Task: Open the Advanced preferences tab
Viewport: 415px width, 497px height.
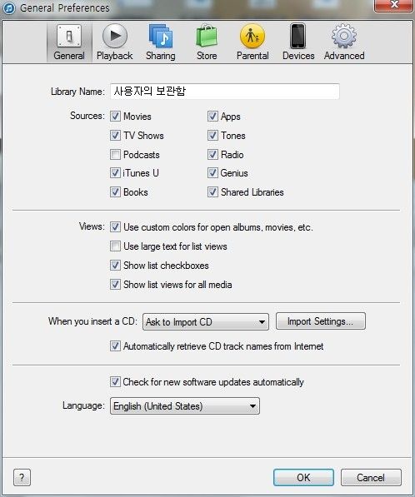Action: click(x=344, y=42)
